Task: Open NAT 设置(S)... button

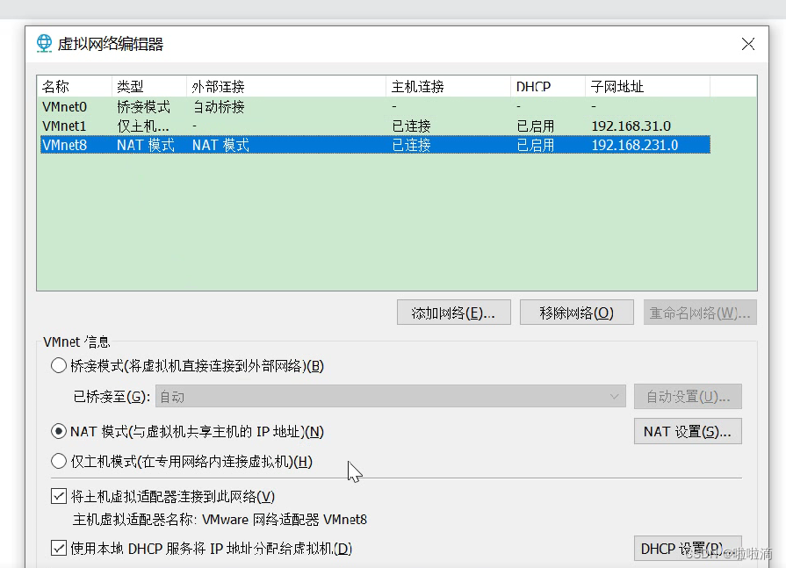Action: [688, 431]
